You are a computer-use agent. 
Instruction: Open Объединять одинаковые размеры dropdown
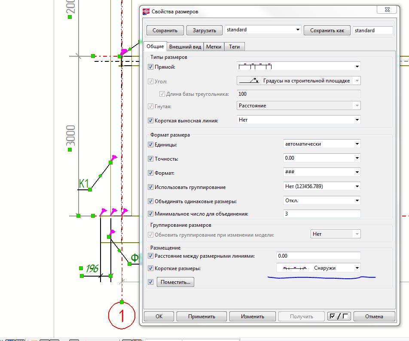click(x=322, y=201)
